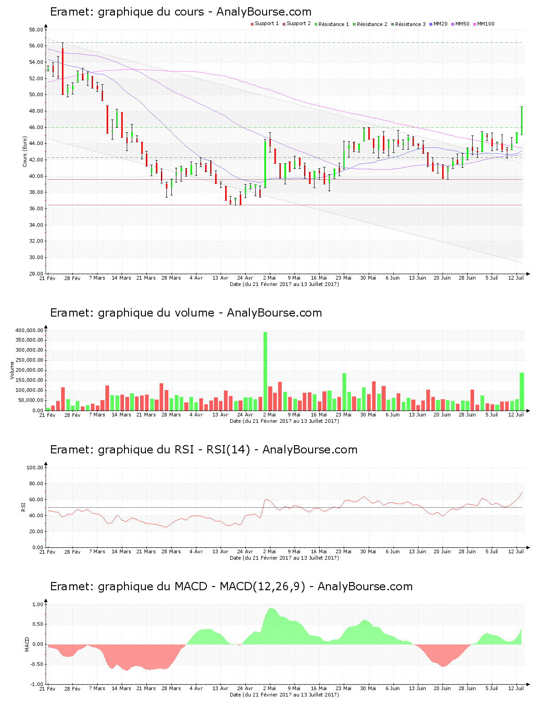Select the 'Résistance 1' legend label

pos(334,24)
